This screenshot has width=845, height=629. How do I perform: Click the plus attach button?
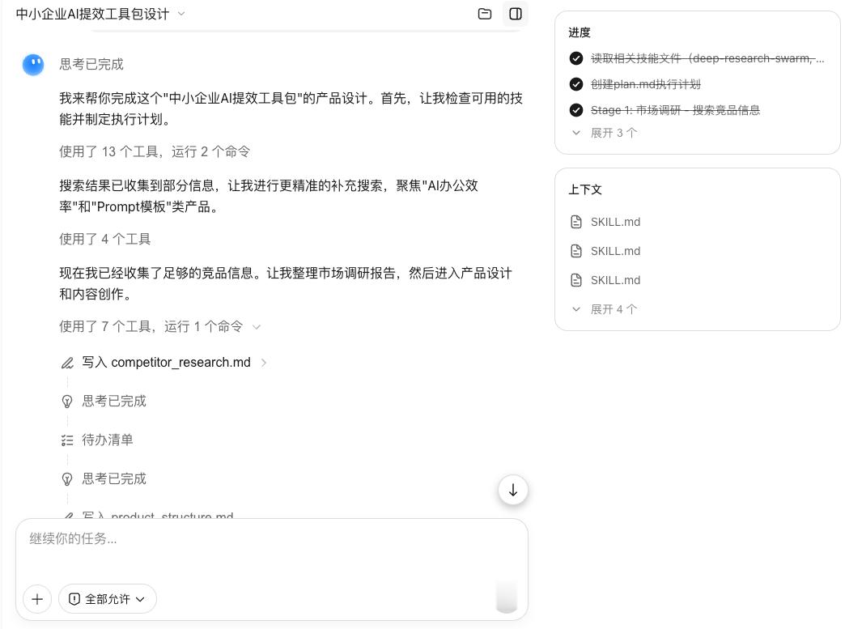tap(37, 599)
